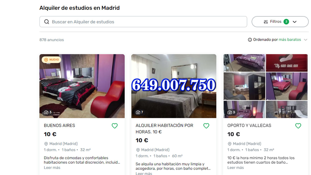The height and width of the screenshot is (175, 311).
Task: Save OPORTO Y VALLECAS listing with heart
Action: [298, 126]
